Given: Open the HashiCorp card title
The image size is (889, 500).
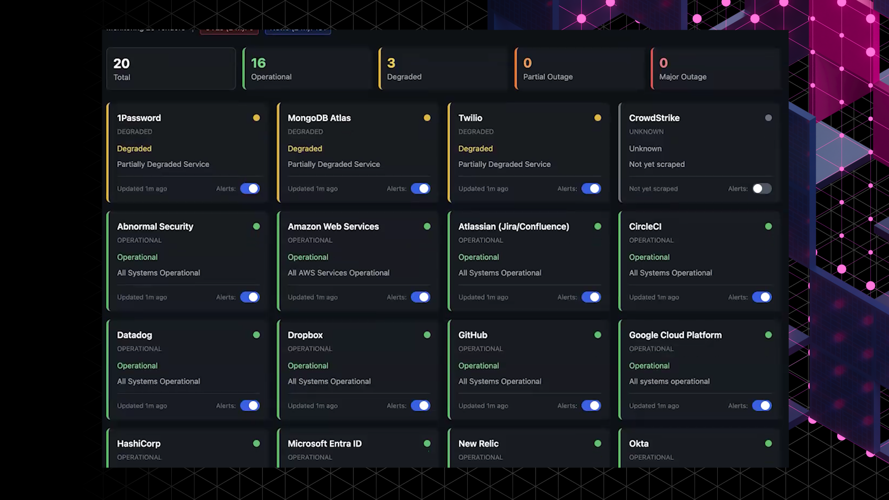Looking at the screenshot, I should [138, 444].
